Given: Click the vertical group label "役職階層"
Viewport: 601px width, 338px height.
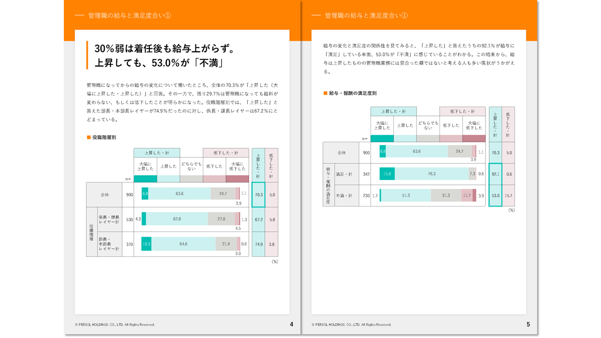Looking at the screenshot, I should pyautogui.click(x=91, y=232).
